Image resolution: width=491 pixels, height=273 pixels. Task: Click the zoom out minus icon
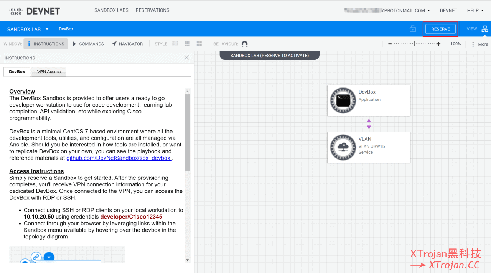point(390,44)
